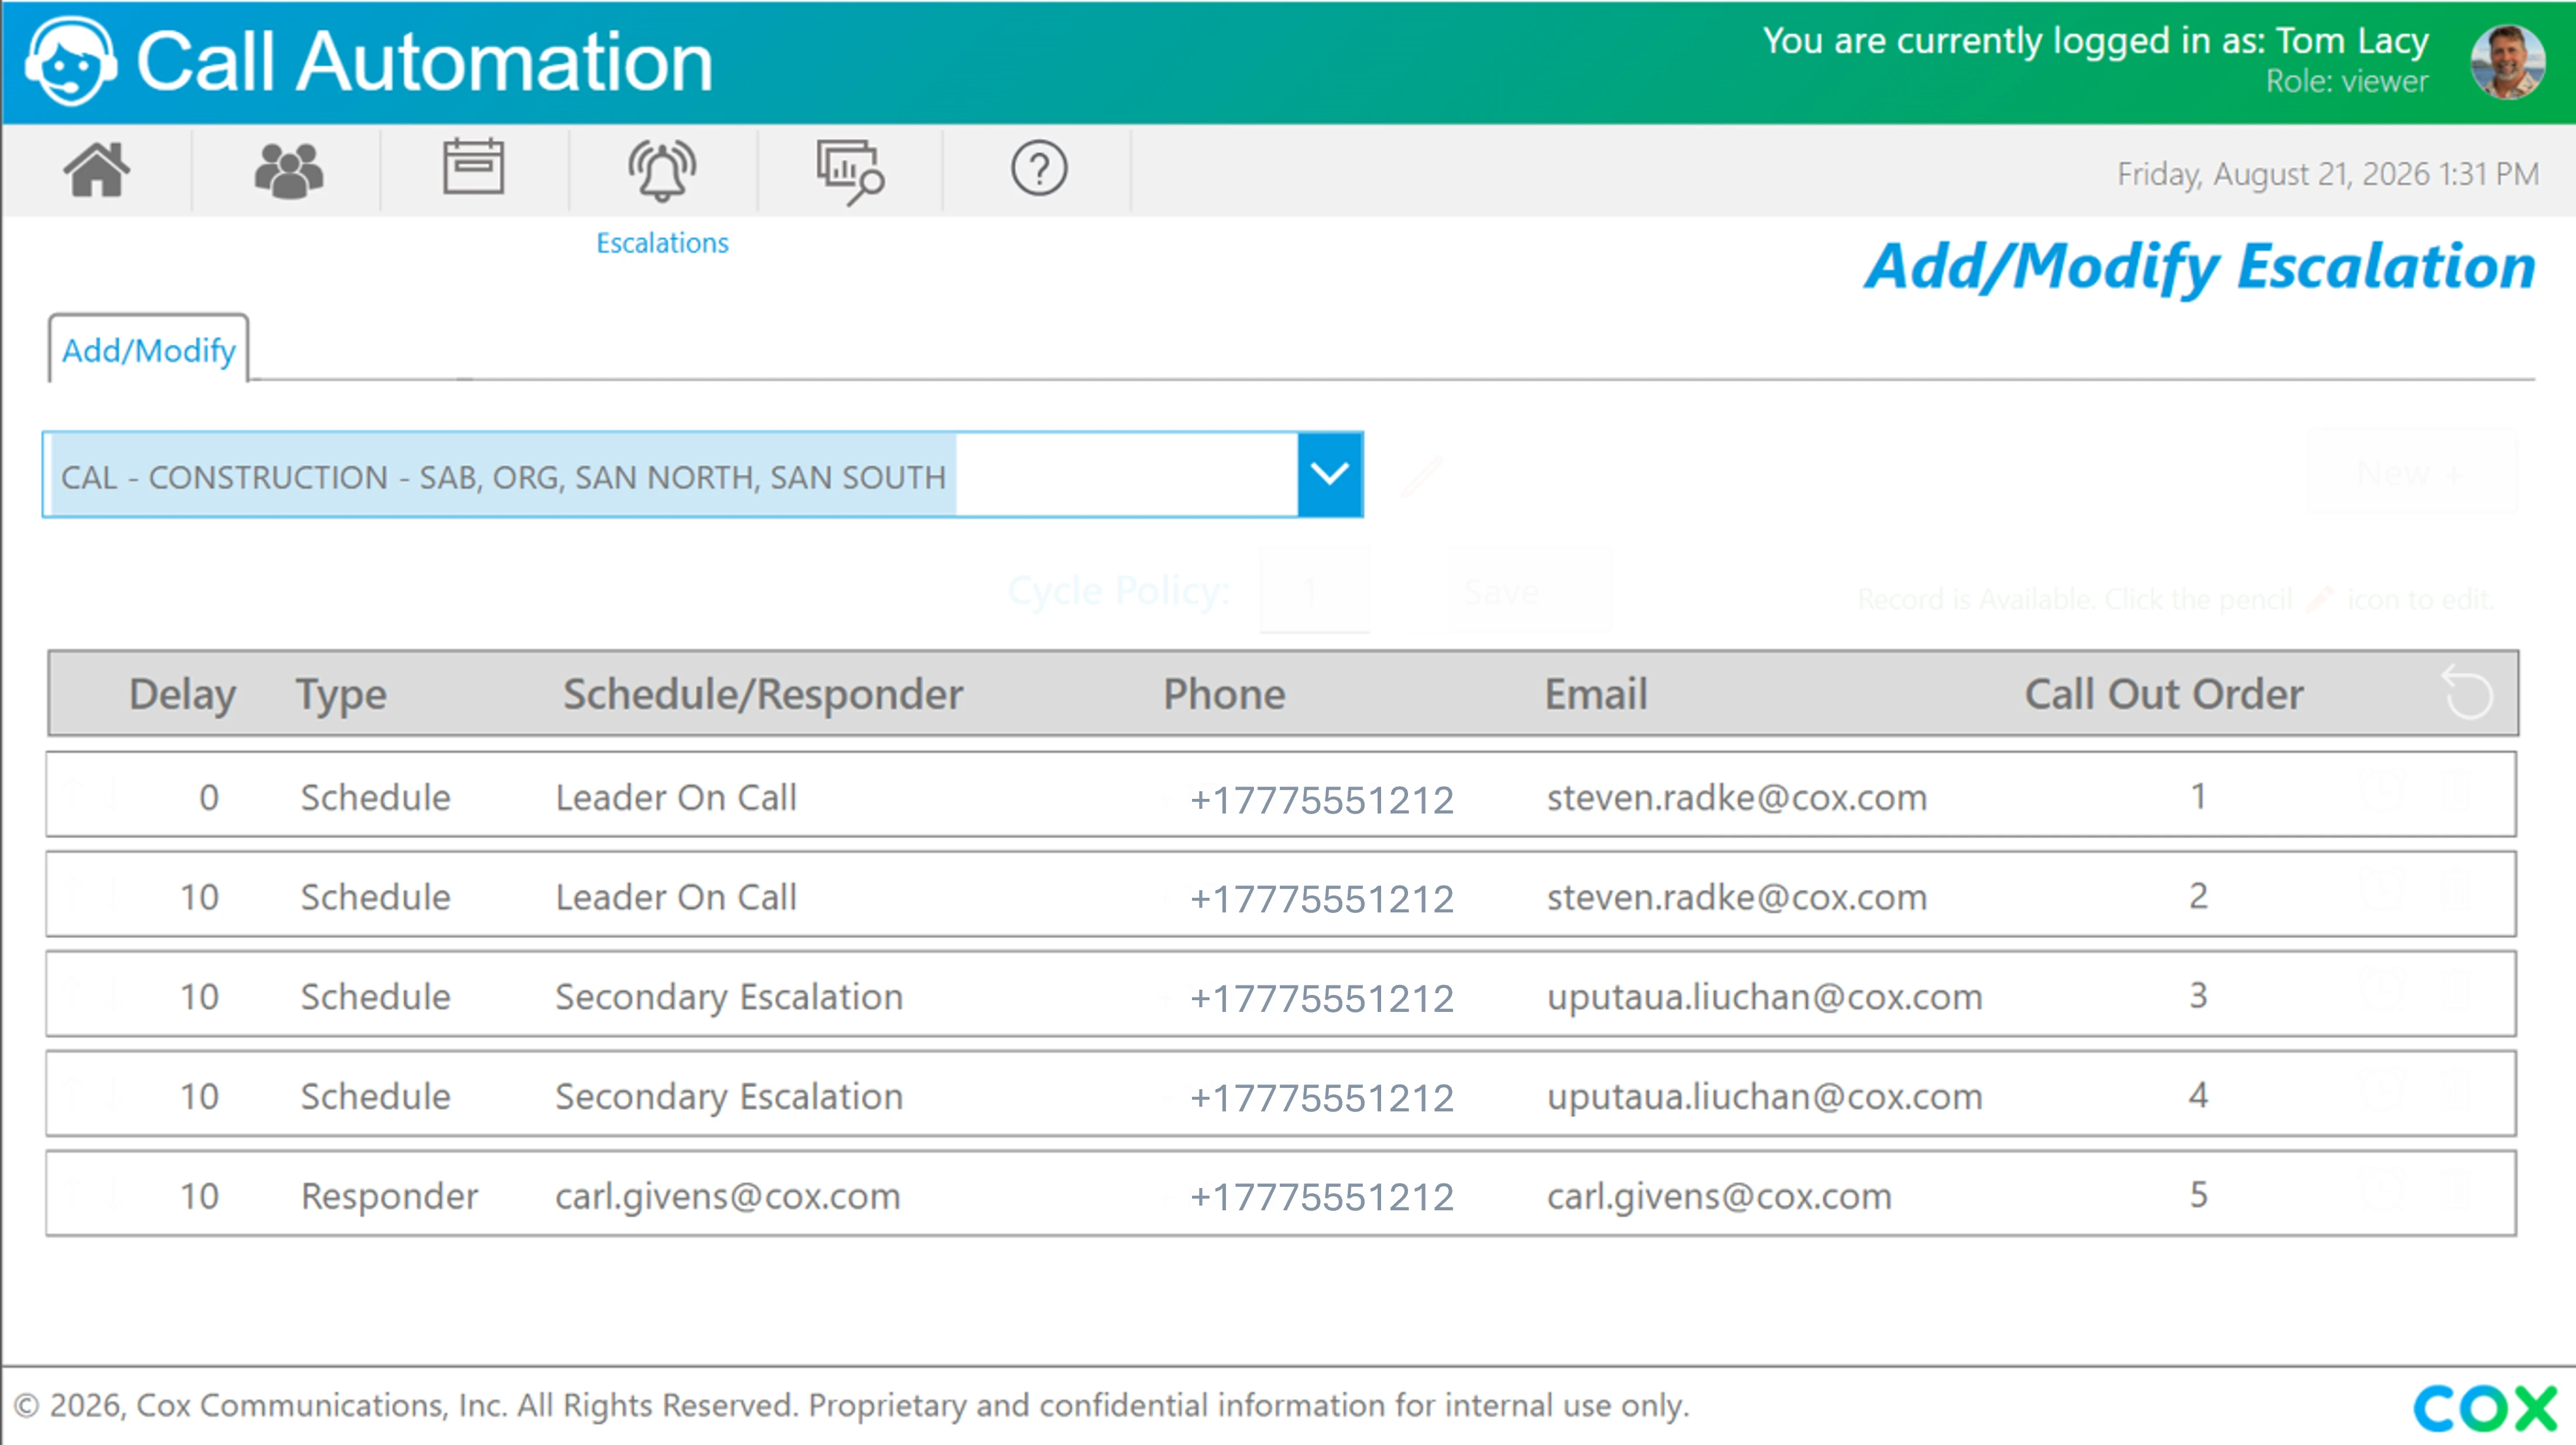Click uputaua.liuchan@cox.com email in order 3 row
The height and width of the screenshot is (1445, 2576).
[x=1764, y=997]
